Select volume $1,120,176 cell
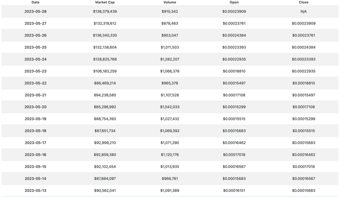This screenshot has width=339, height=197. click(x=170, y=155)
